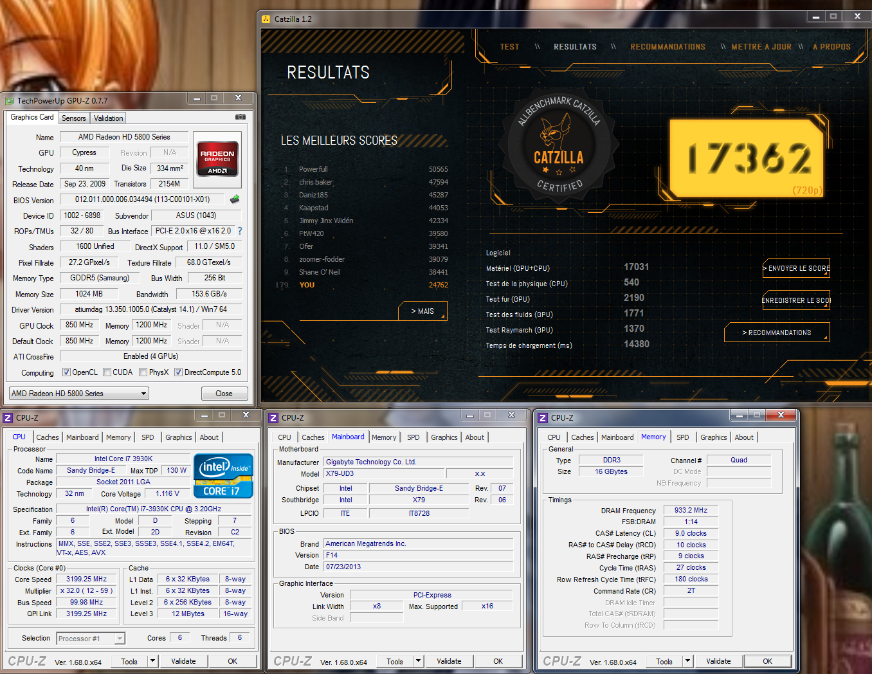The width and height of the screenshot is (872, 674).
Task: Open the TEST menu in Catzilla
Action: pos(509,47)
